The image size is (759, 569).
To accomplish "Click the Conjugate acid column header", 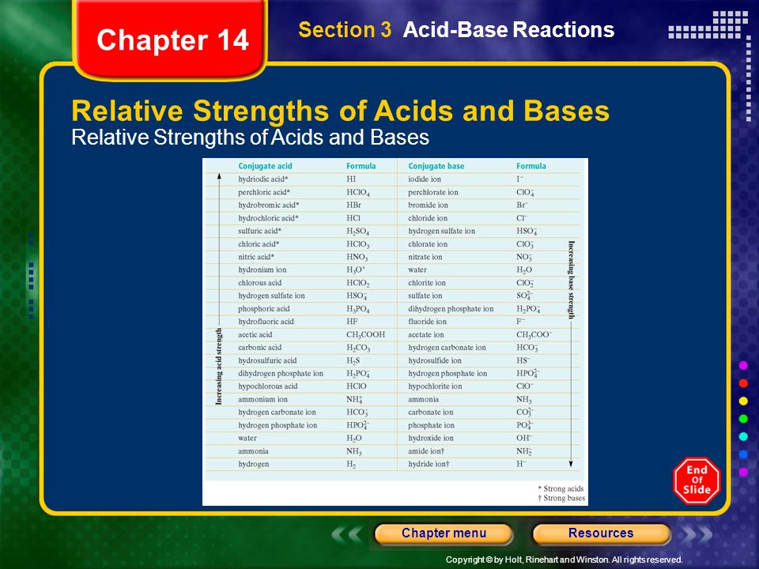I will point(265,166).
